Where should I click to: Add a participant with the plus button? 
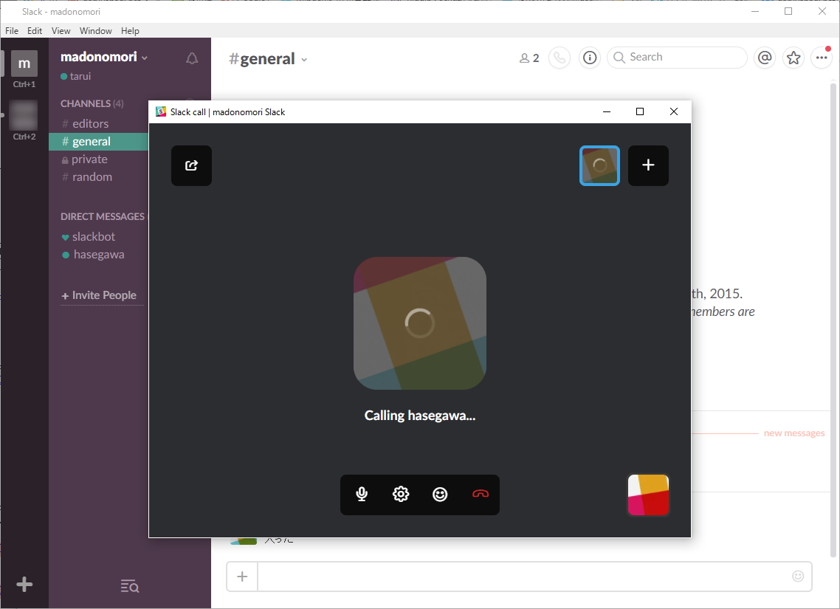pos(648,165)
